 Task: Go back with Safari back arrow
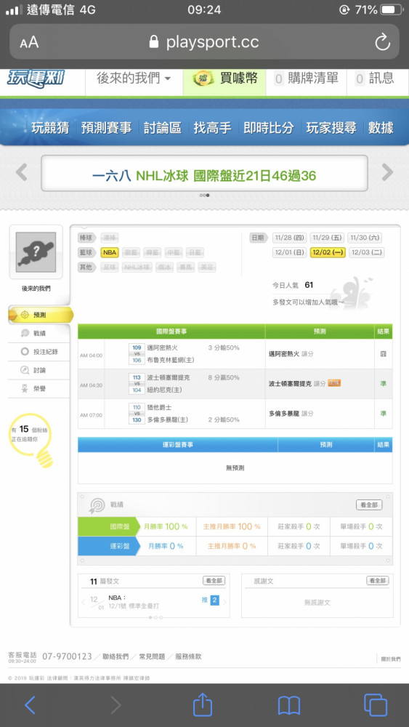tap(30, 705)
